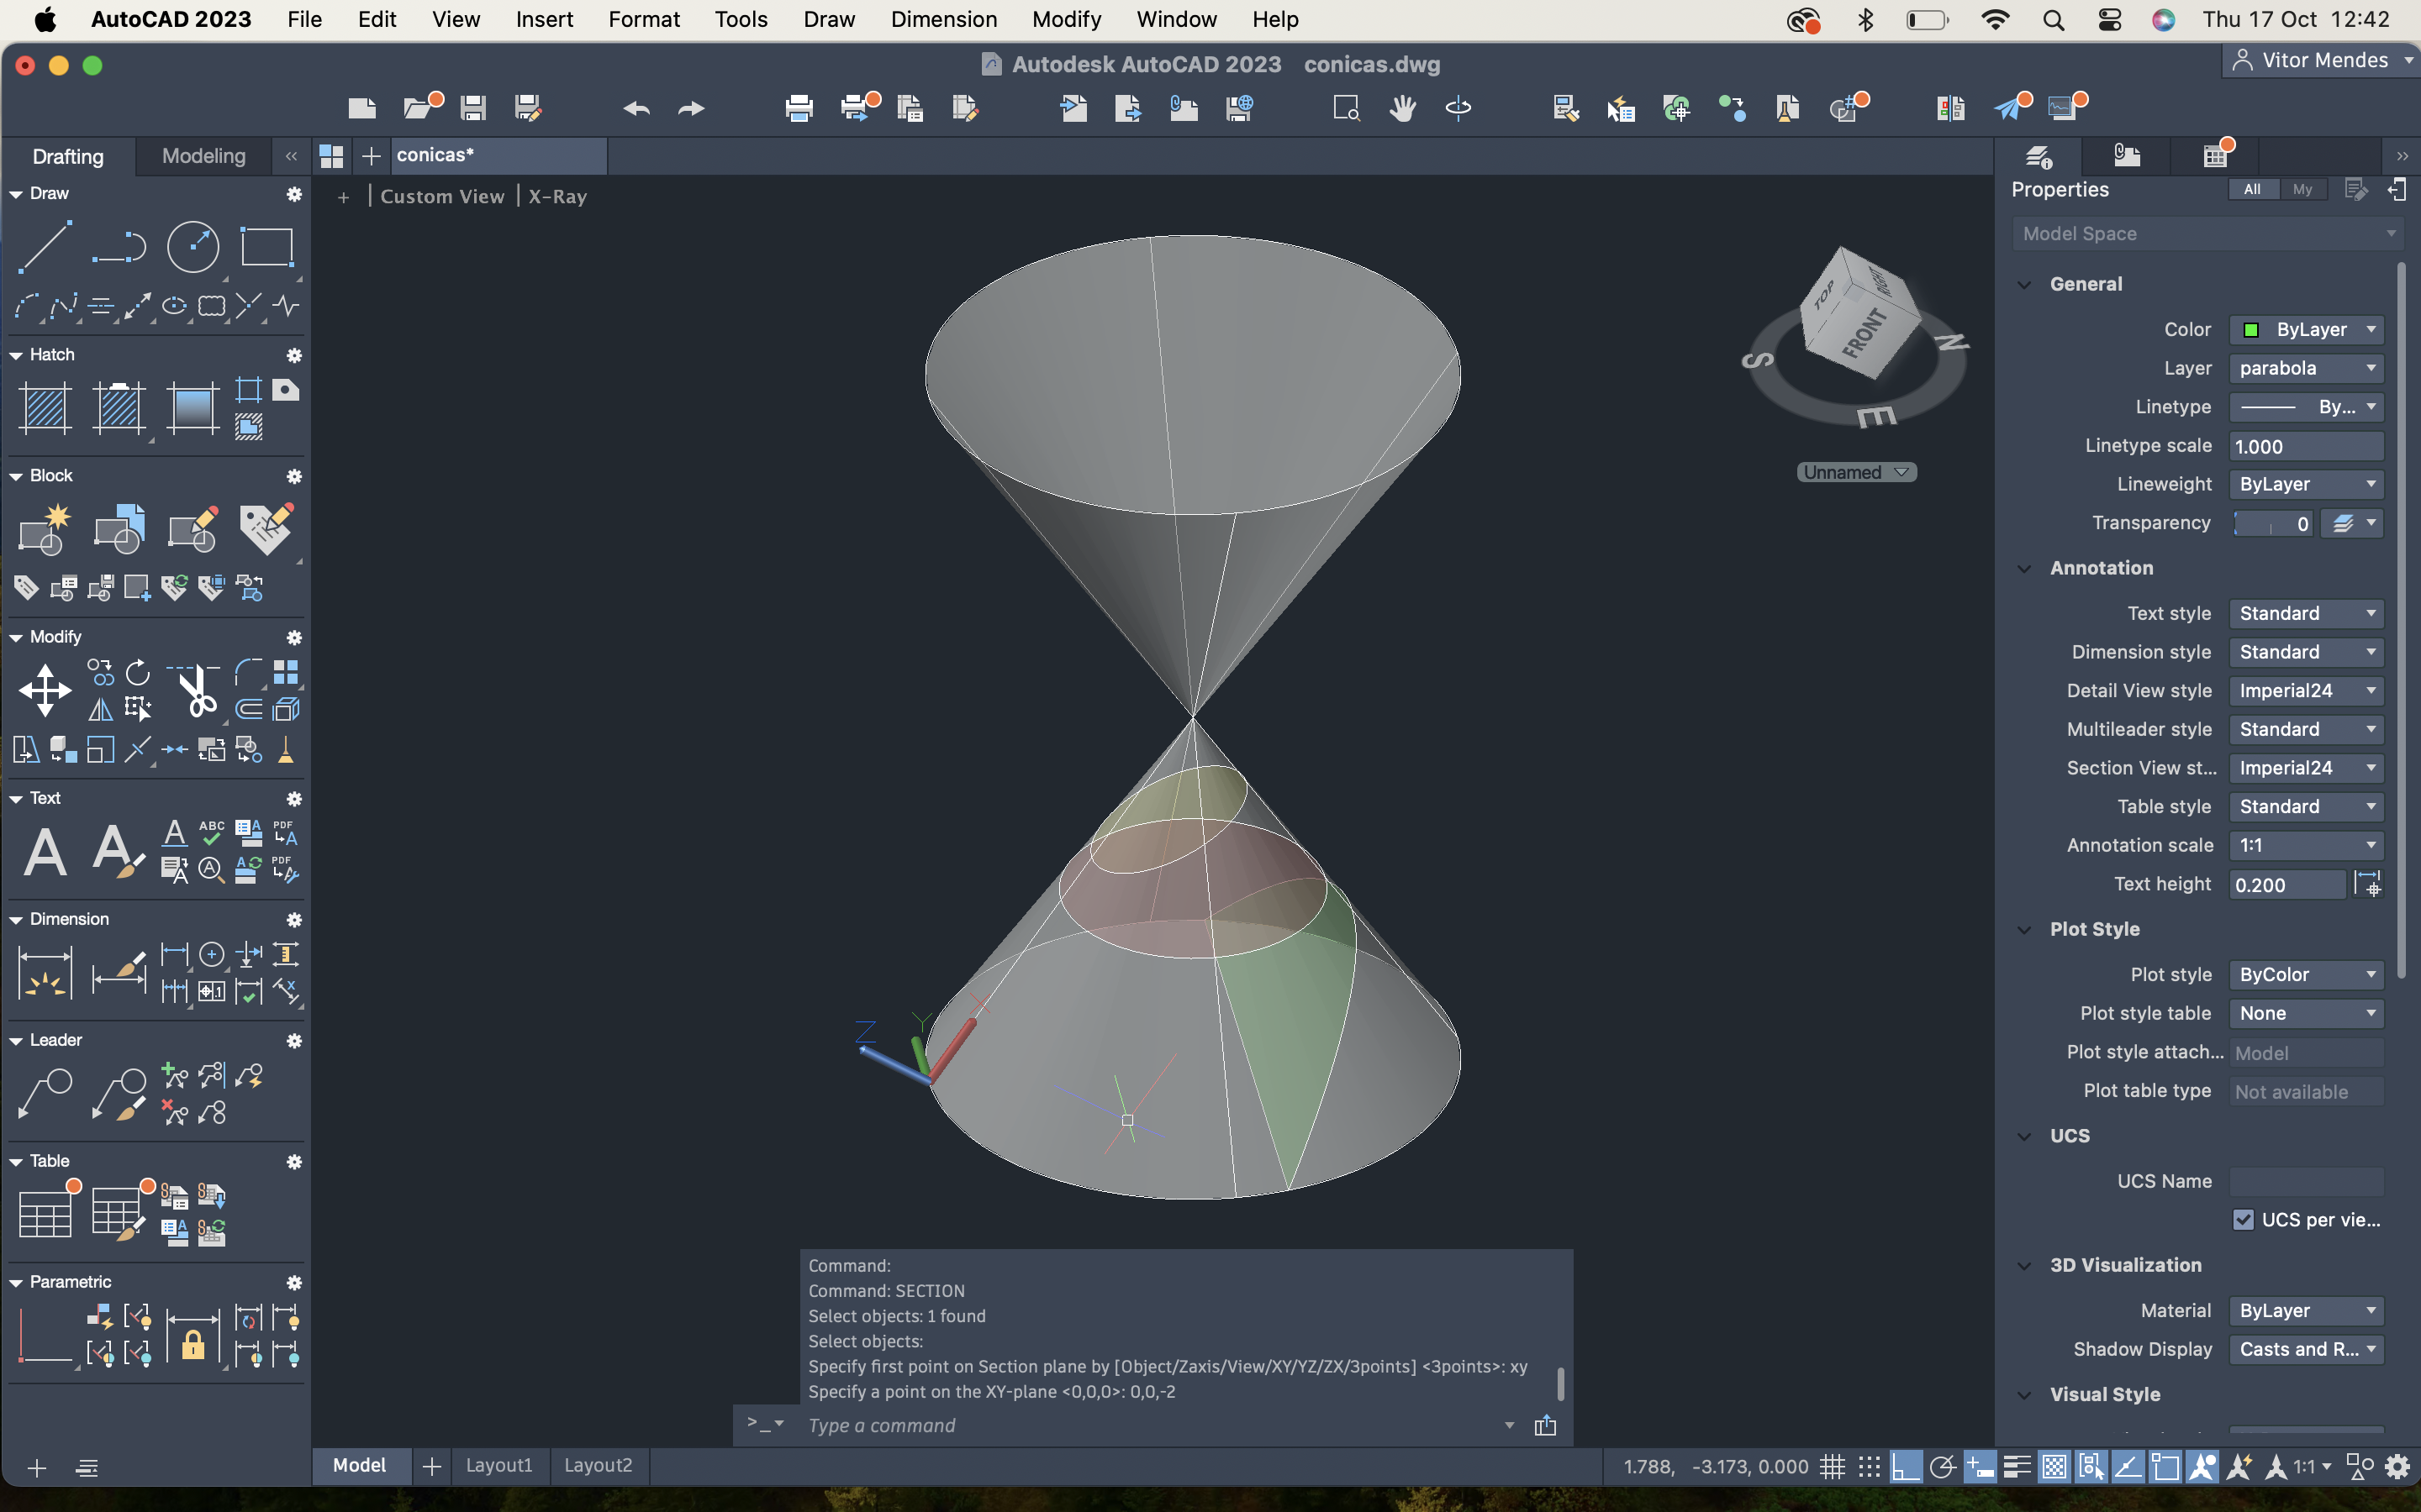Click the ByLayer color swatch dropdown
This screenshot has height=1512, width=2421.
(x=2306, y=329)
